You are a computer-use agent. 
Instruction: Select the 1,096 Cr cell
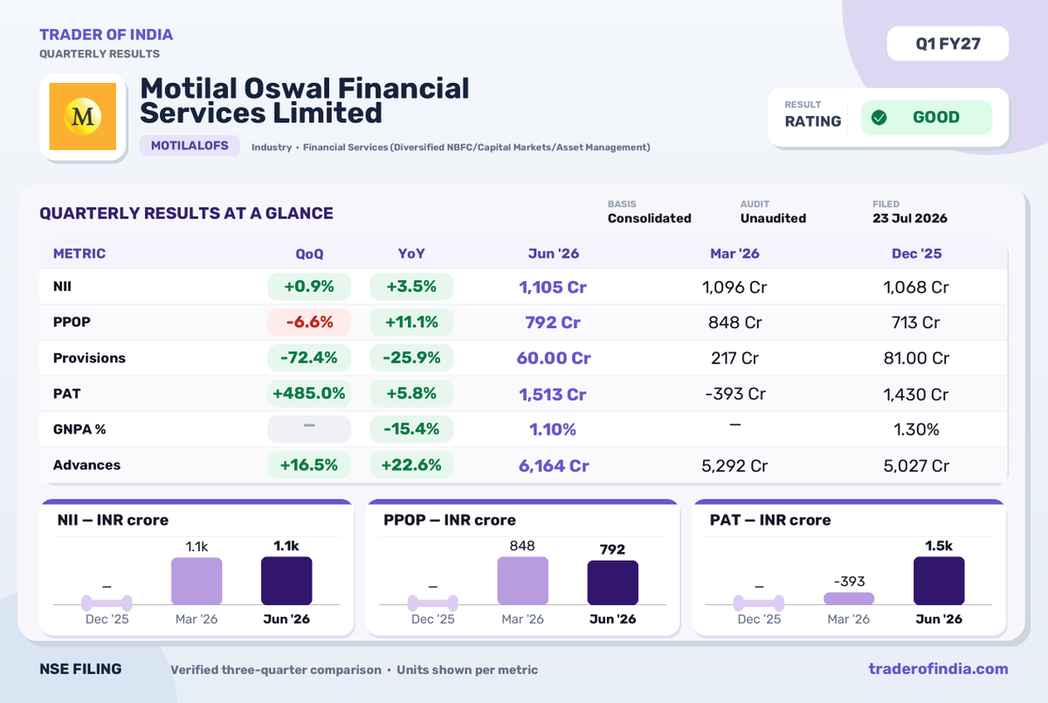pyautogui.click(x=734, y=287)
